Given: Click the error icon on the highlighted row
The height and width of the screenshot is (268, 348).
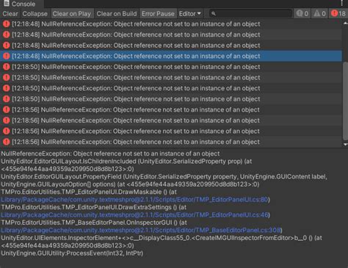Looking at the screenshot, I should pos(7,56).
